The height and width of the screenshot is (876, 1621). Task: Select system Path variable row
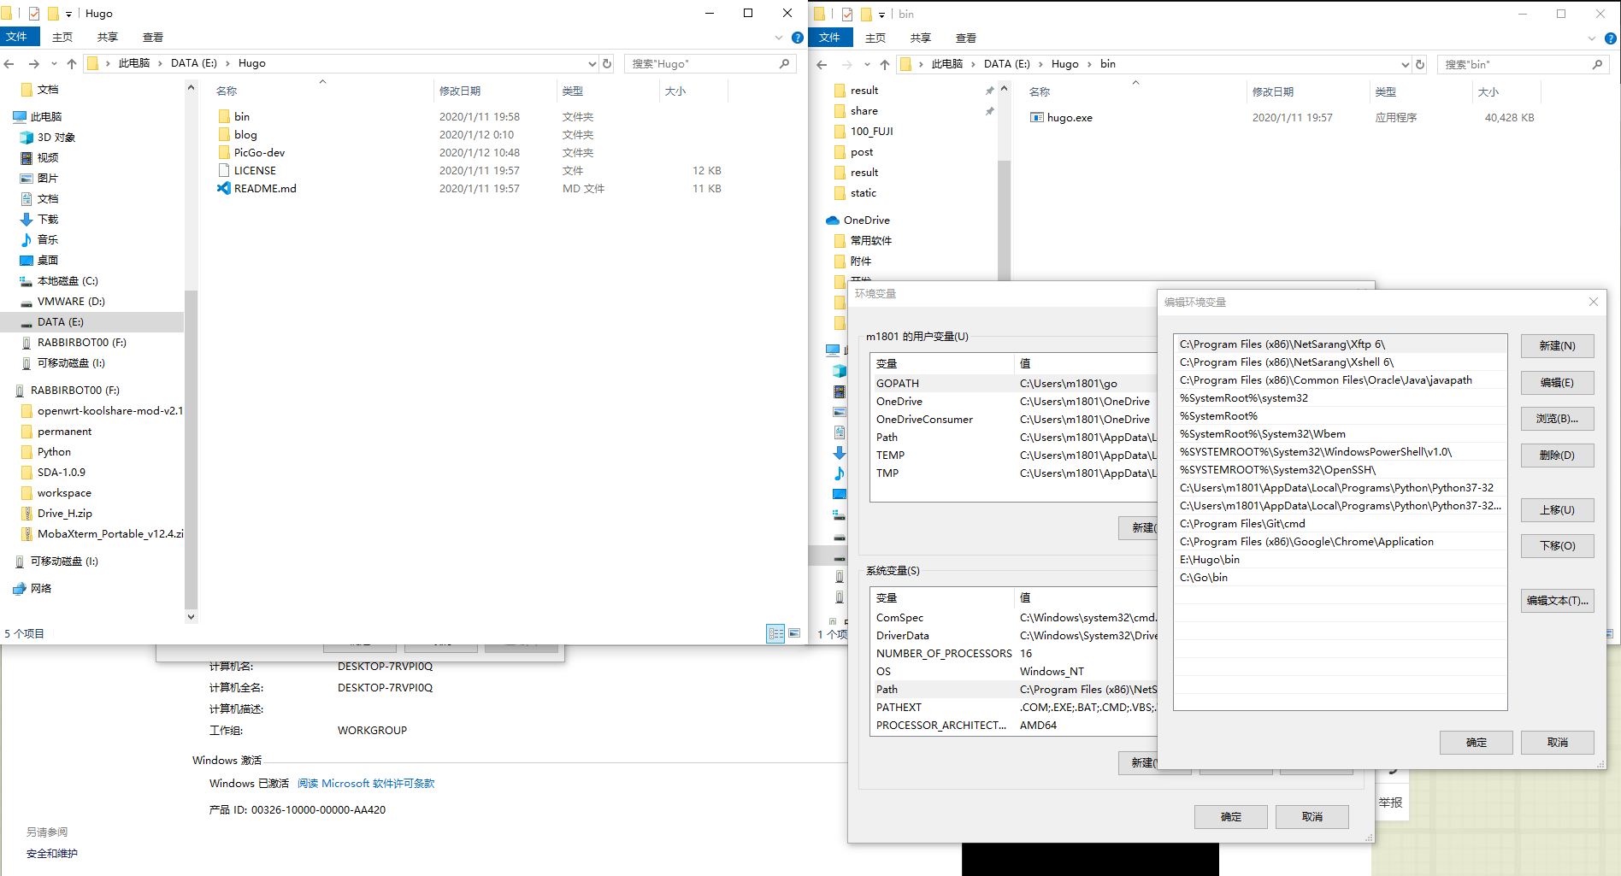[x=1014, y=690]
